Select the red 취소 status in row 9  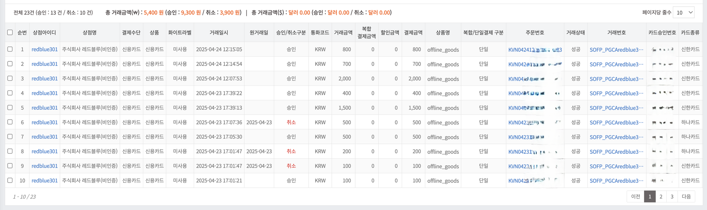[x=291, y=166]
